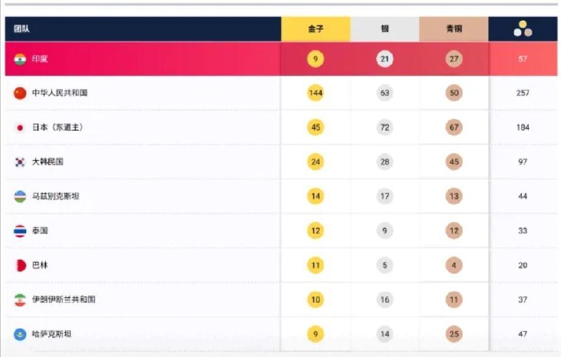Click the total medals icon header
Screen dimensions: 561x357
point(523,29)
